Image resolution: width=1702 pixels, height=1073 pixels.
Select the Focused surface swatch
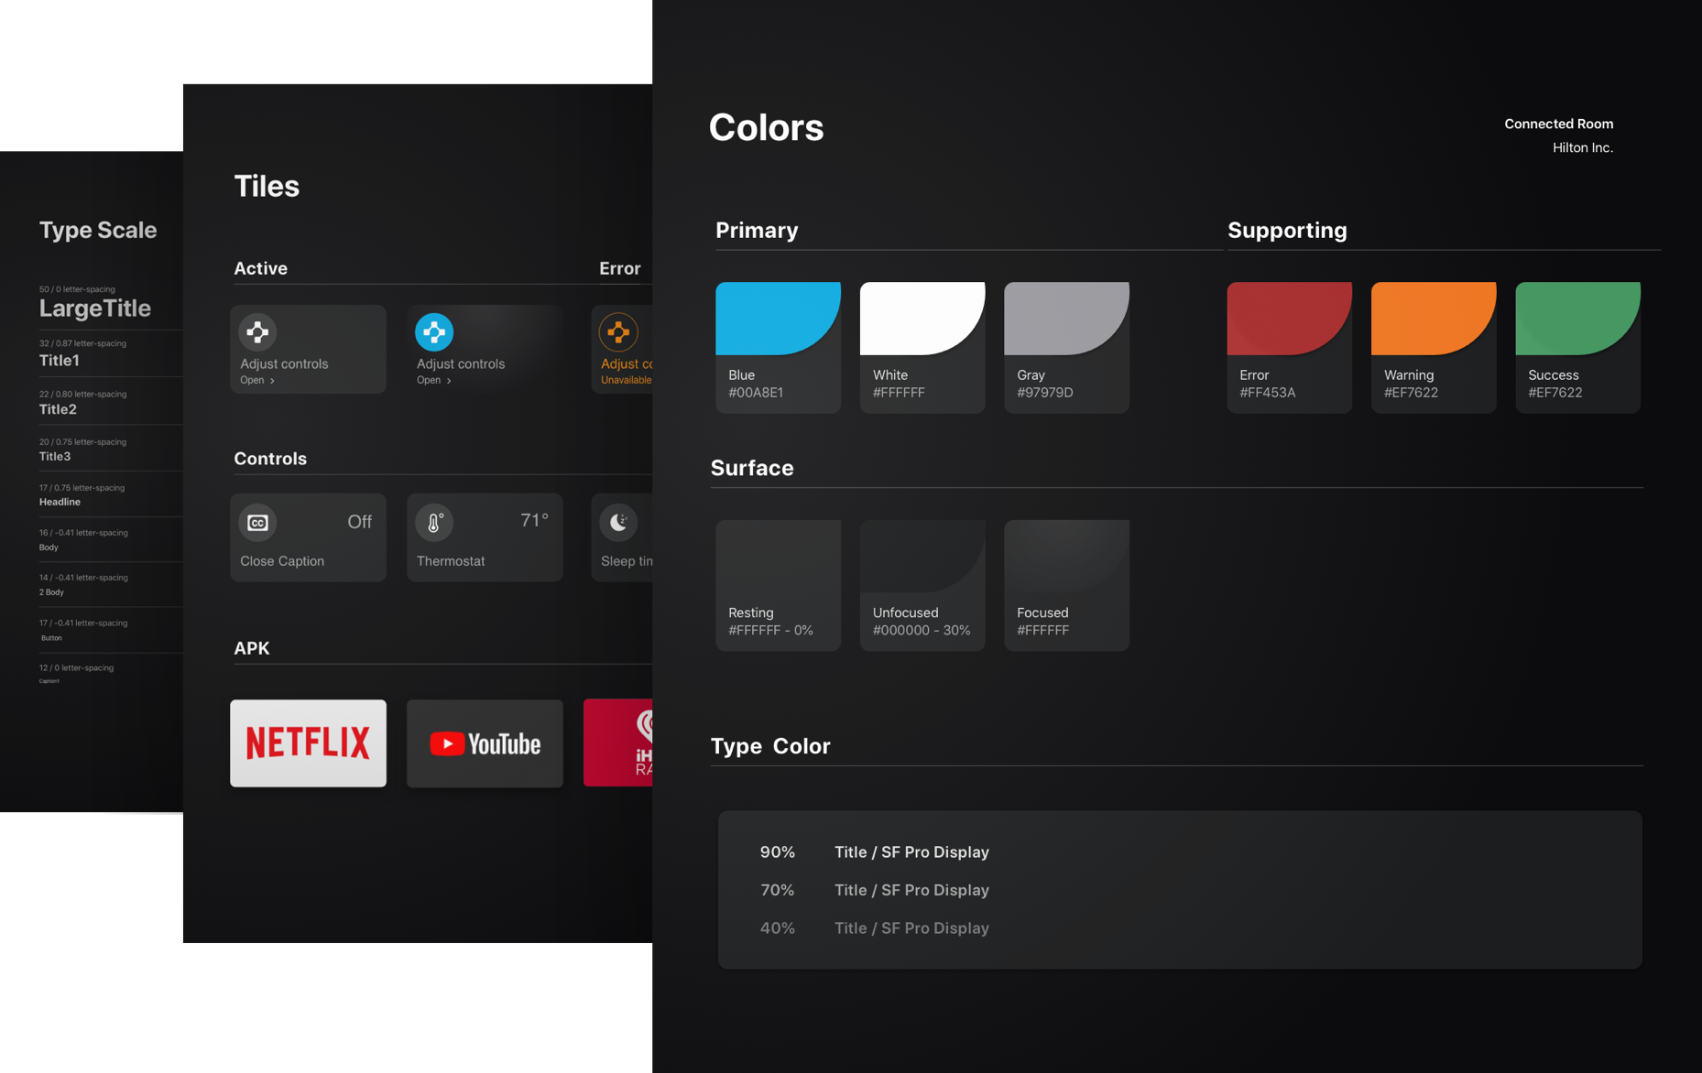coord(1066,585)
